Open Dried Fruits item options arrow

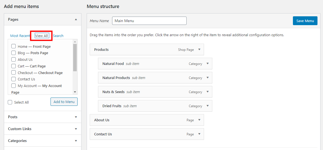(x=208, y=106)
